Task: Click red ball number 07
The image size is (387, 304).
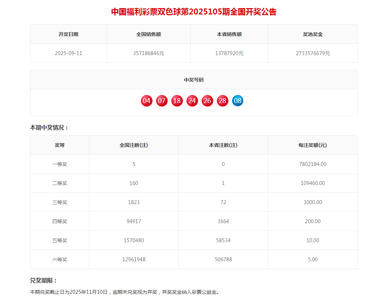Action: coord(162,101)
